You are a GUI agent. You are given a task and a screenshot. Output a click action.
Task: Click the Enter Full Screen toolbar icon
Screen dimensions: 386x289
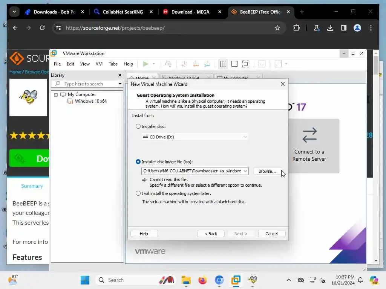coord(246,64)
